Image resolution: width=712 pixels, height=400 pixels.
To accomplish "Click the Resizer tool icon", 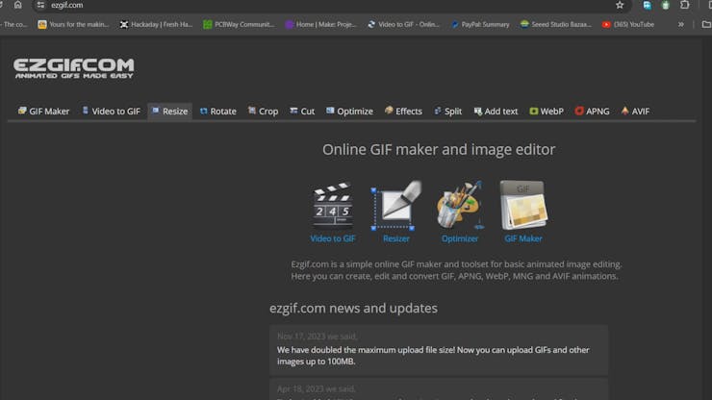I will [x=396, y=205].
